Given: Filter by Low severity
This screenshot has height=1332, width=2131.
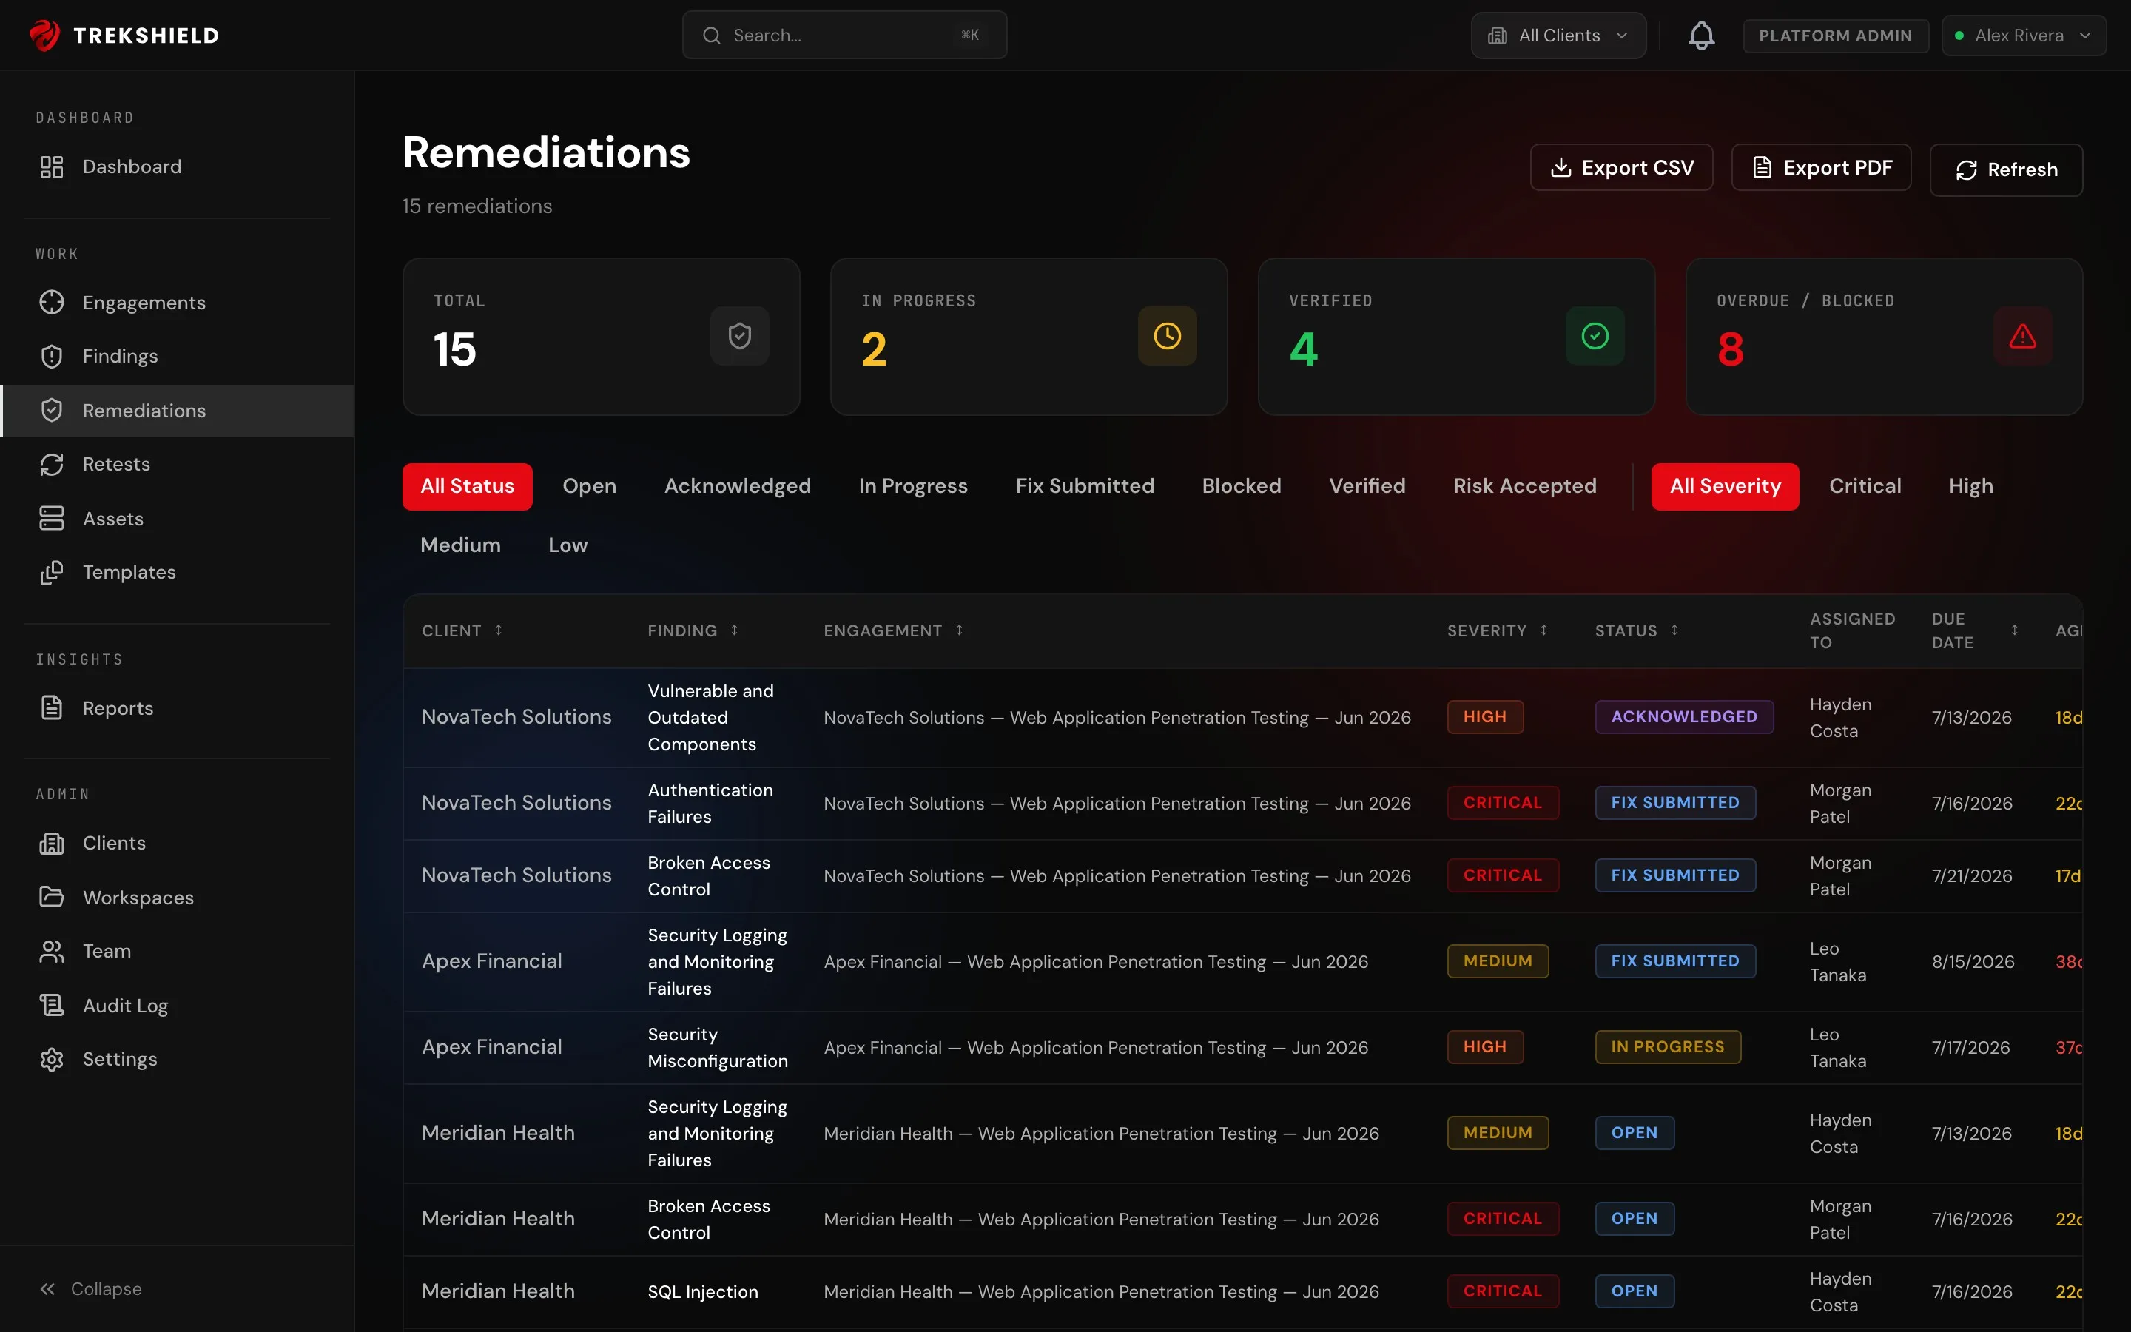Looking at the screenshot, I should pos(568,545).
